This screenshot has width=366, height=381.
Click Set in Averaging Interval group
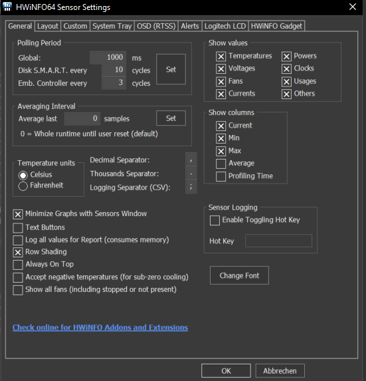click(171, 118)
